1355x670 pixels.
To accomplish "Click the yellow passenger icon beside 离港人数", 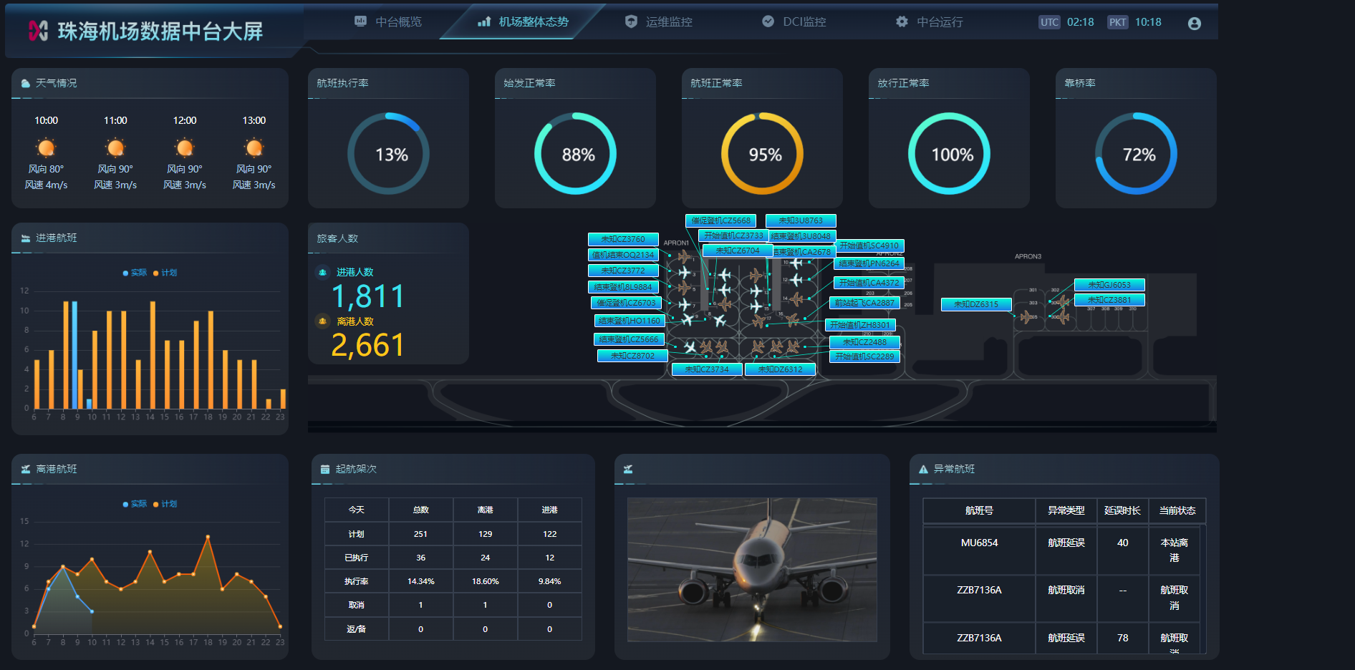I will [x=323, y=321].
